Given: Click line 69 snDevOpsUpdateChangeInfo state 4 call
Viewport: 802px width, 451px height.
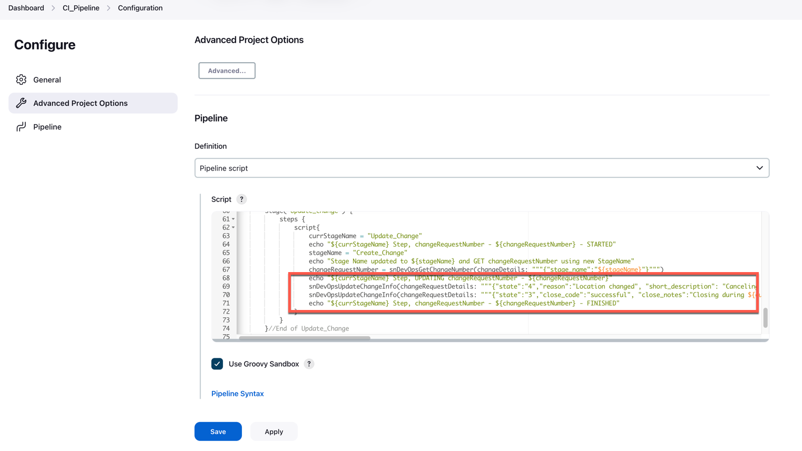Looking at the screenshot, I should 533,287.
